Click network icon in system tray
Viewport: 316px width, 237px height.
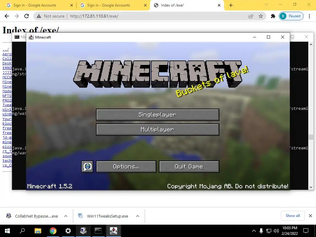click(269, 231)
